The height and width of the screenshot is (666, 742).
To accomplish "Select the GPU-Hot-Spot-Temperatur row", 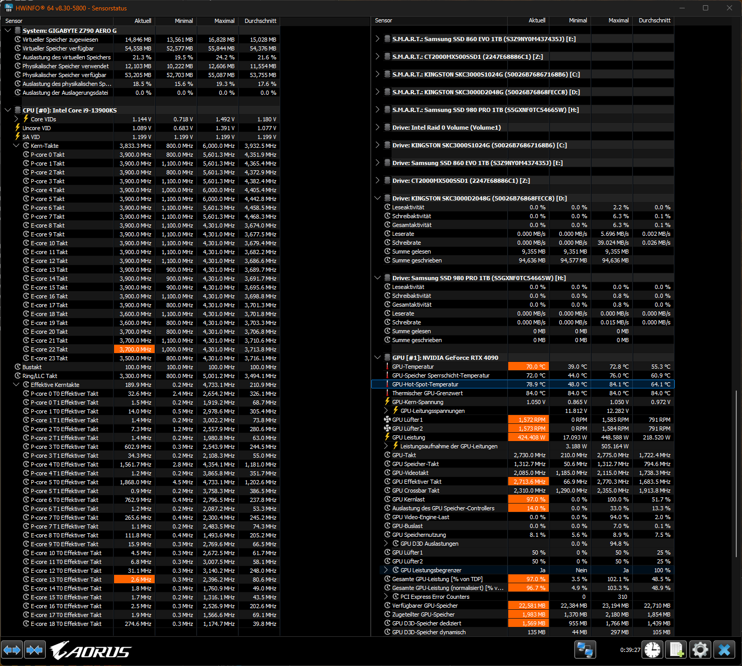I will tap(523, 384).
